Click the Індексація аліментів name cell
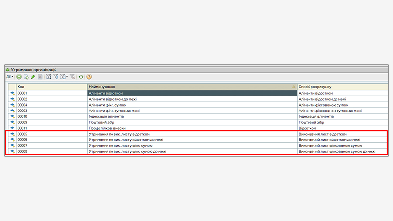This screenshot has height=221, width=393. pyautogui.click(x=192, y=116)
